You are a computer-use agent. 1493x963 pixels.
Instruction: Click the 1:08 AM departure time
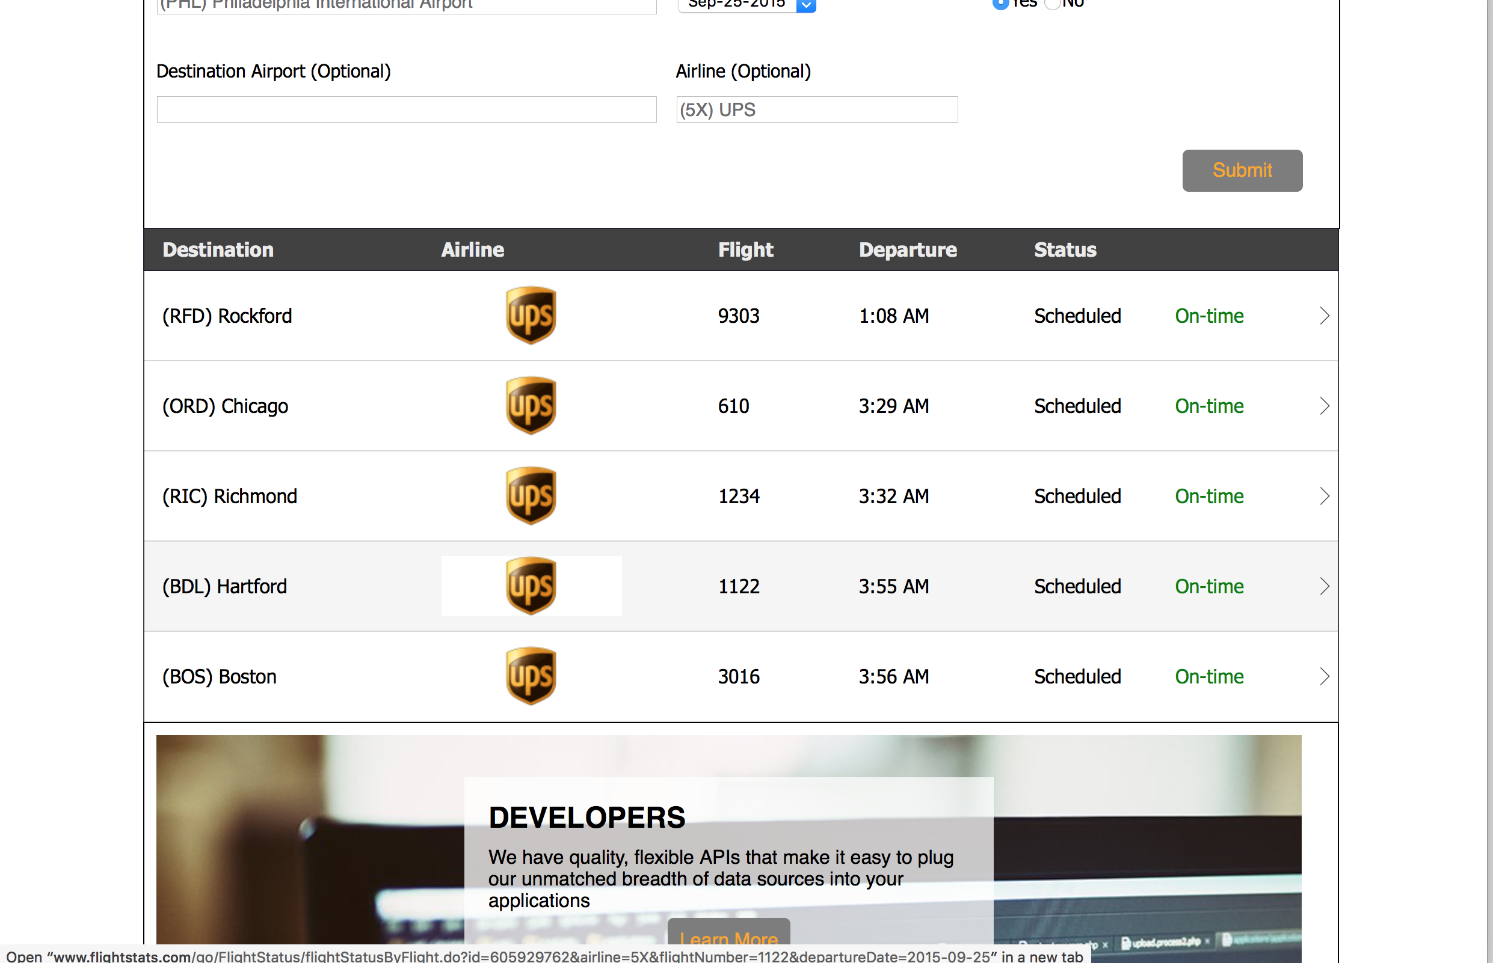(893, 316)
